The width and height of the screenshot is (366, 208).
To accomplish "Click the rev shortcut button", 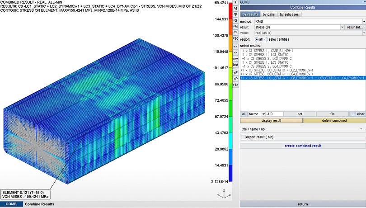I will (x=235, y=59).
